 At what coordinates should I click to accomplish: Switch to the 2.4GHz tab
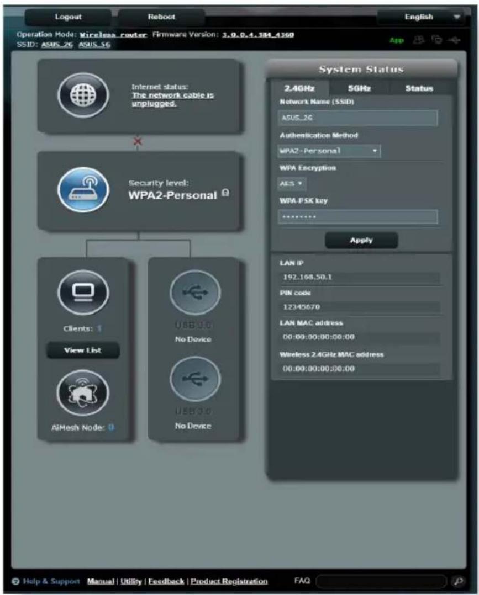point(299,88)
